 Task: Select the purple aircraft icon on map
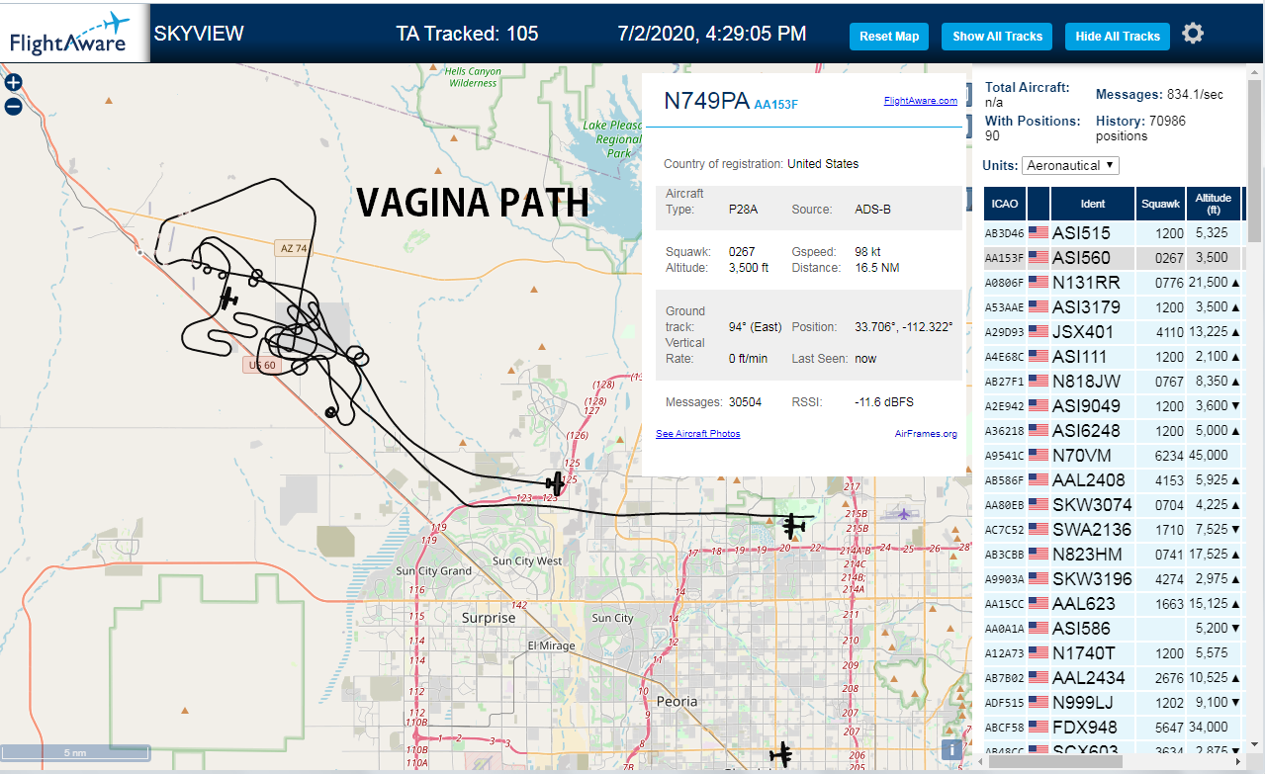point(903,513)
